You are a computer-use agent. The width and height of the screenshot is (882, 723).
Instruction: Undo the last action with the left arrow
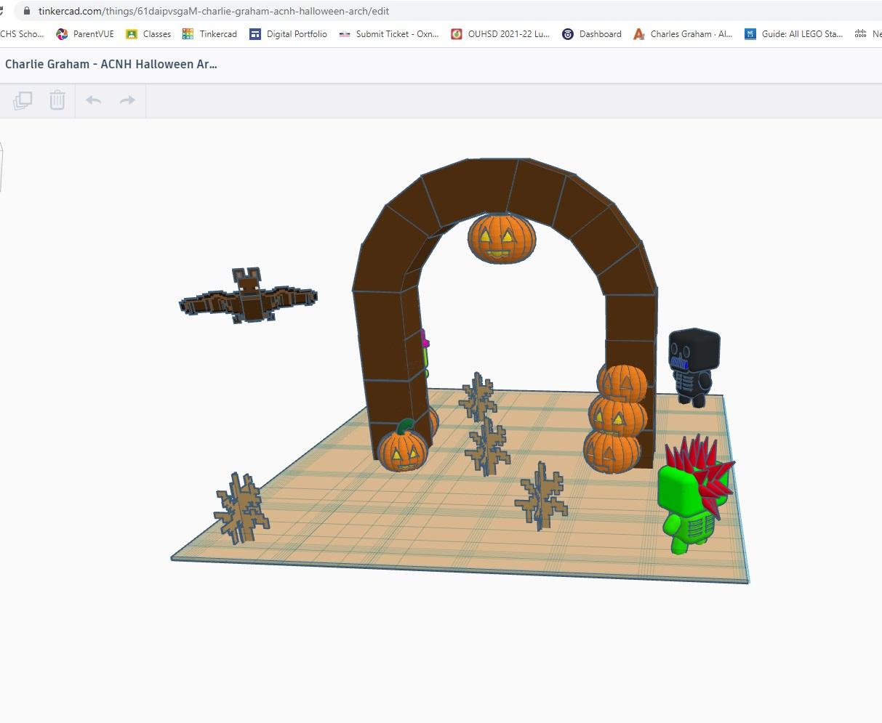tap(93, 100)
